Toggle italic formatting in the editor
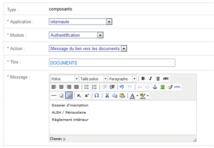The width and height of the screenshot is (214, 148). [x=150, y=79]
